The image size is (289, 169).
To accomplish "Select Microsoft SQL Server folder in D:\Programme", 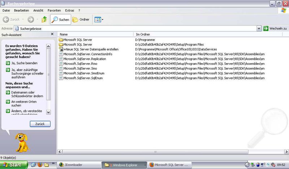I will [x=76, y=40].
